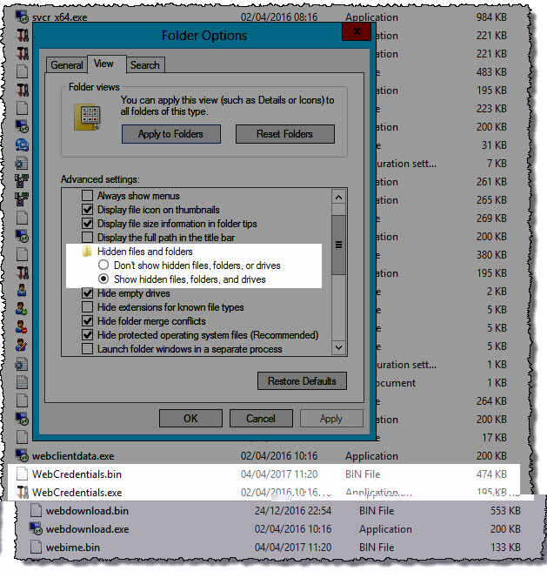Screen dimensions: 547x578
Task: Click the webdownload.exe application icon
Action: pos(36,529)
